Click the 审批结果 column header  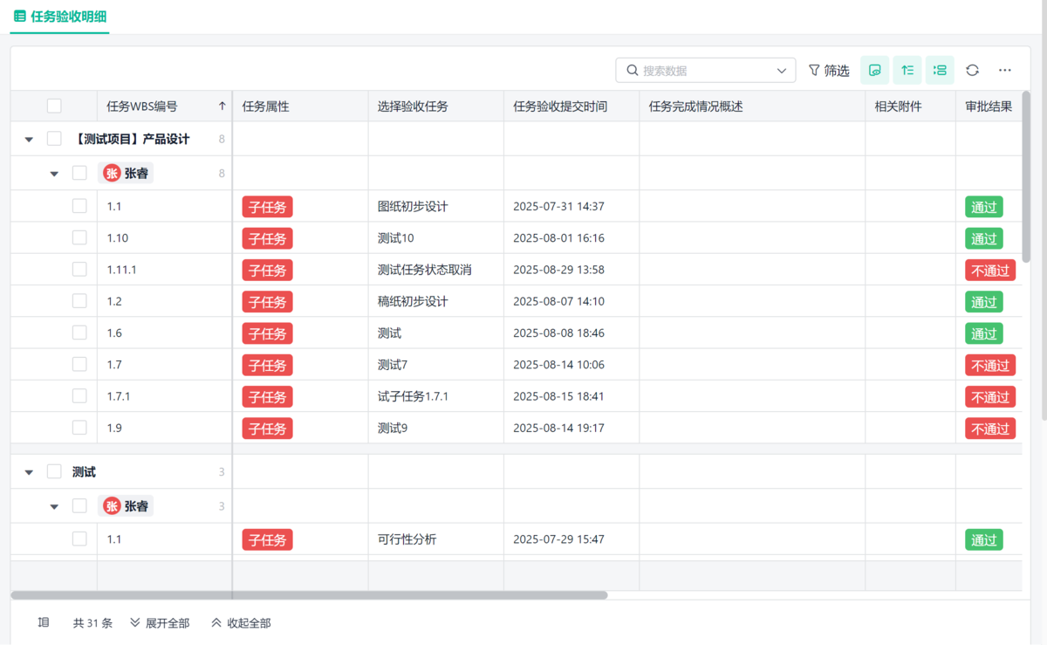988,106
